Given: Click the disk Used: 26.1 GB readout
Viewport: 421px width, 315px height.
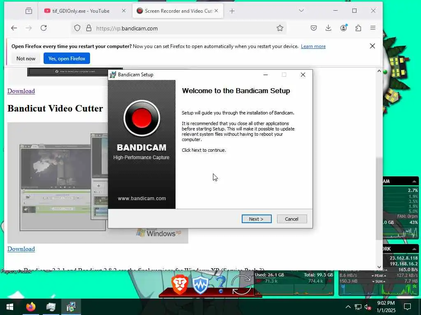Looking at the screenshot, I should (269, 275).
